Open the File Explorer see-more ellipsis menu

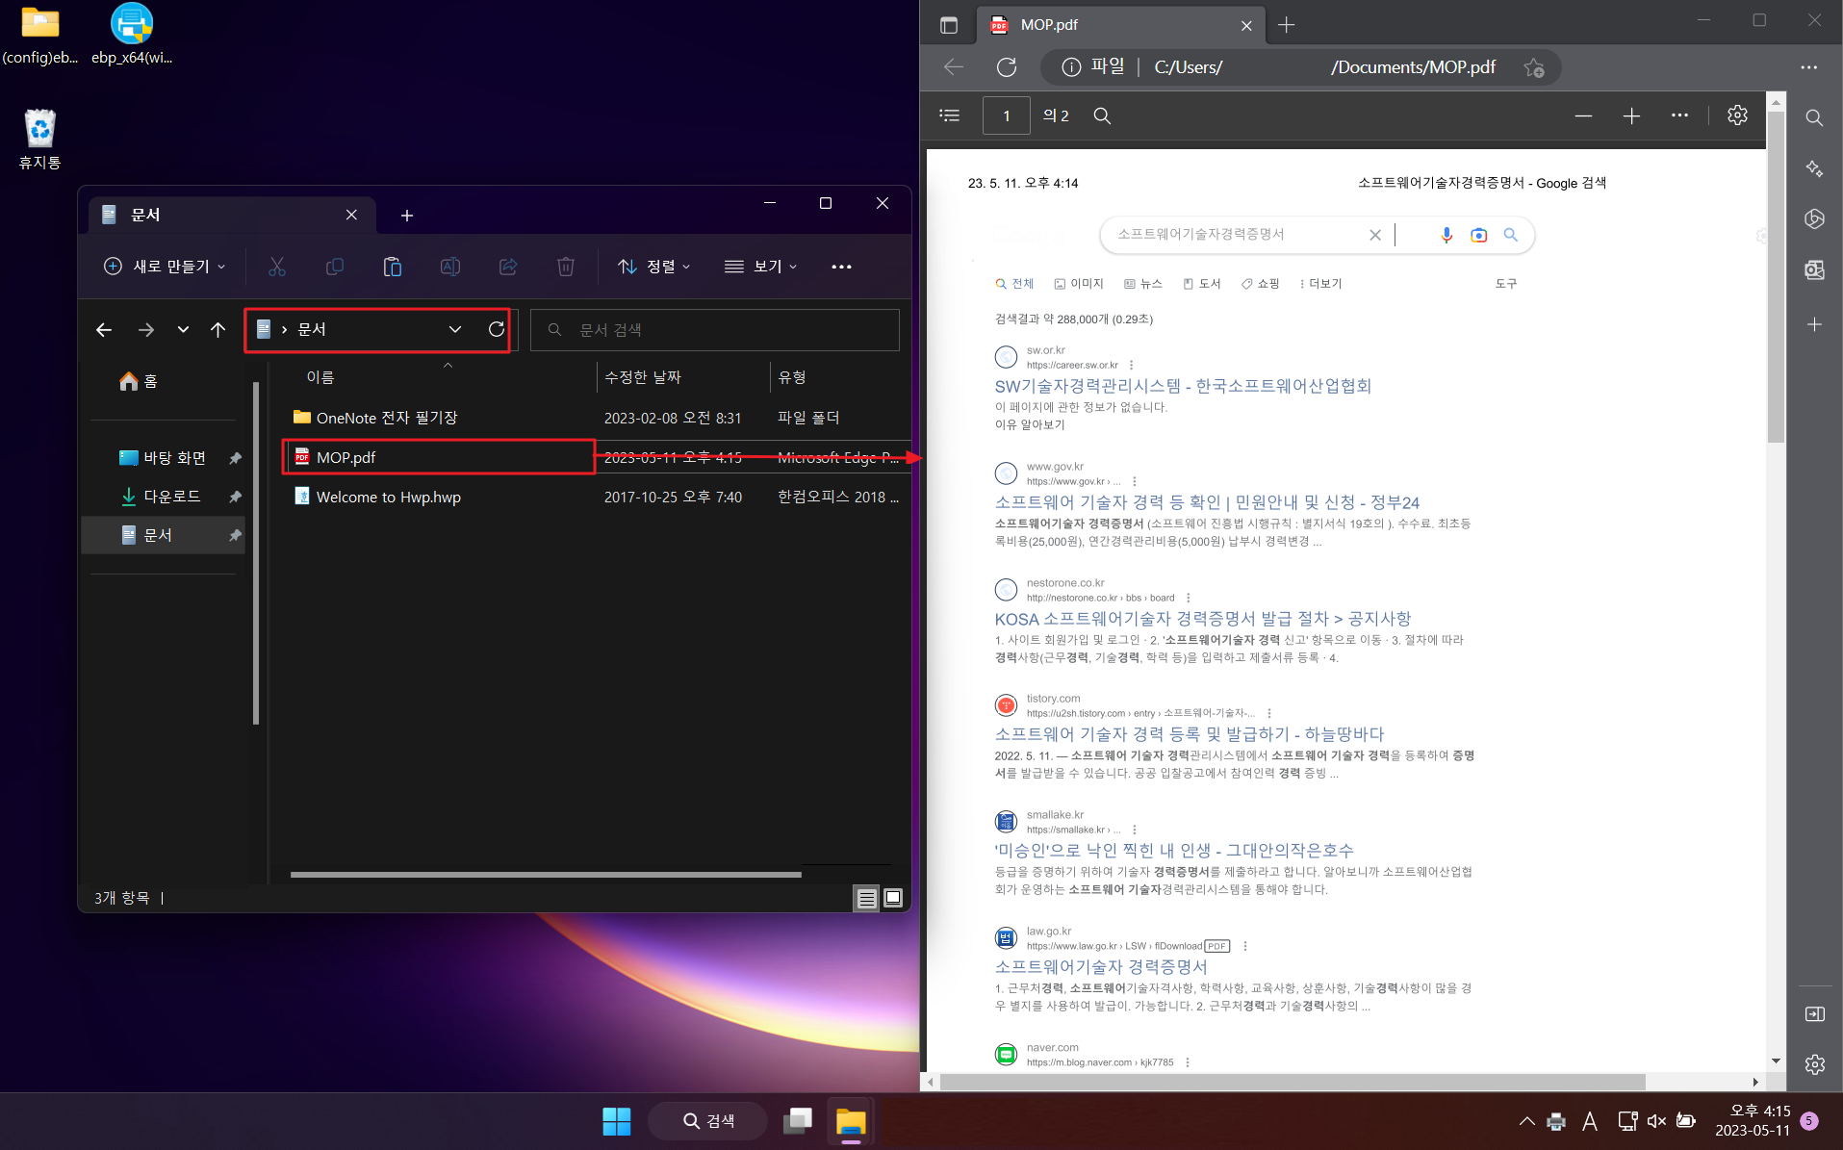click(841, 267)
